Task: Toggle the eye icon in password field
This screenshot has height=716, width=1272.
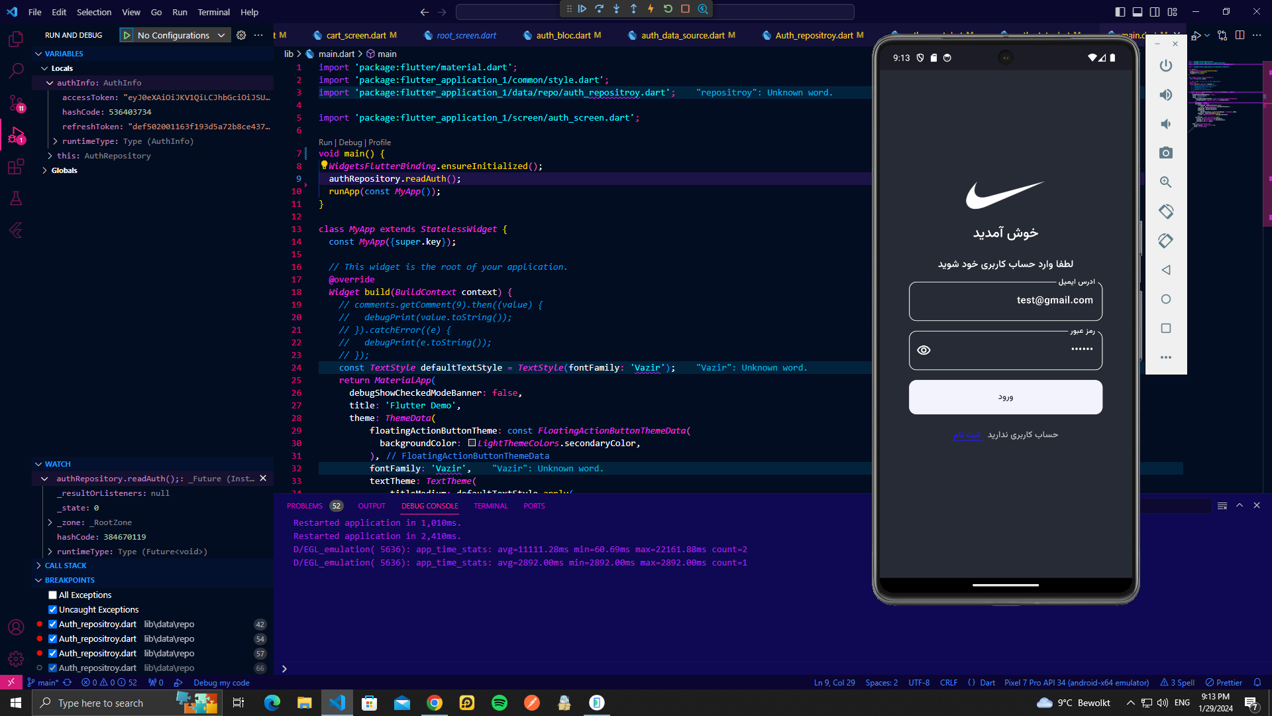Action: [x=925, y=349]
